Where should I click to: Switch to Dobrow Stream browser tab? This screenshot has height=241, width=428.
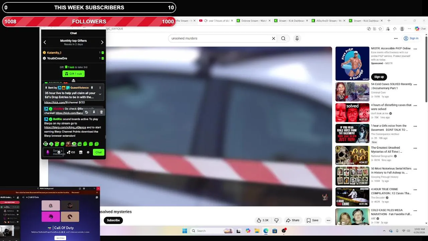tap(254, 21)
